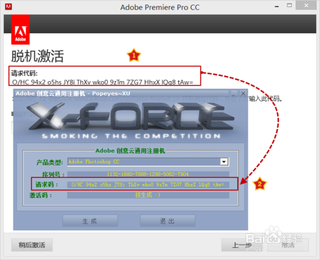Viewport: 320px width, 260px height.
Task: Close the Popeyes~XU overlay window
Action: pos(243,93)
